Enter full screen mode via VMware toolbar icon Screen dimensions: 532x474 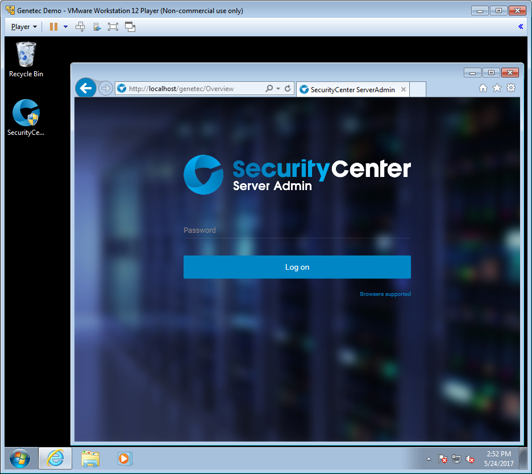point(113,27)
